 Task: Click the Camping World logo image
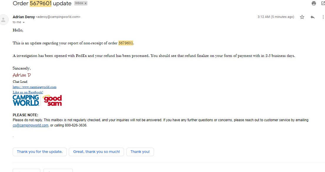(x=26, y=100)
